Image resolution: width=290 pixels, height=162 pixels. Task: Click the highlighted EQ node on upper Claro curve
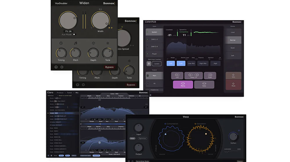(99, 107)
